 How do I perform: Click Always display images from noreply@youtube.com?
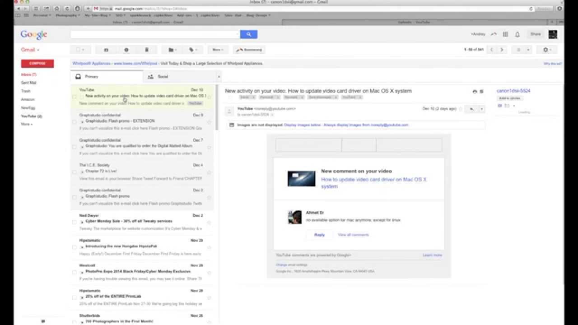pos(366,125)
